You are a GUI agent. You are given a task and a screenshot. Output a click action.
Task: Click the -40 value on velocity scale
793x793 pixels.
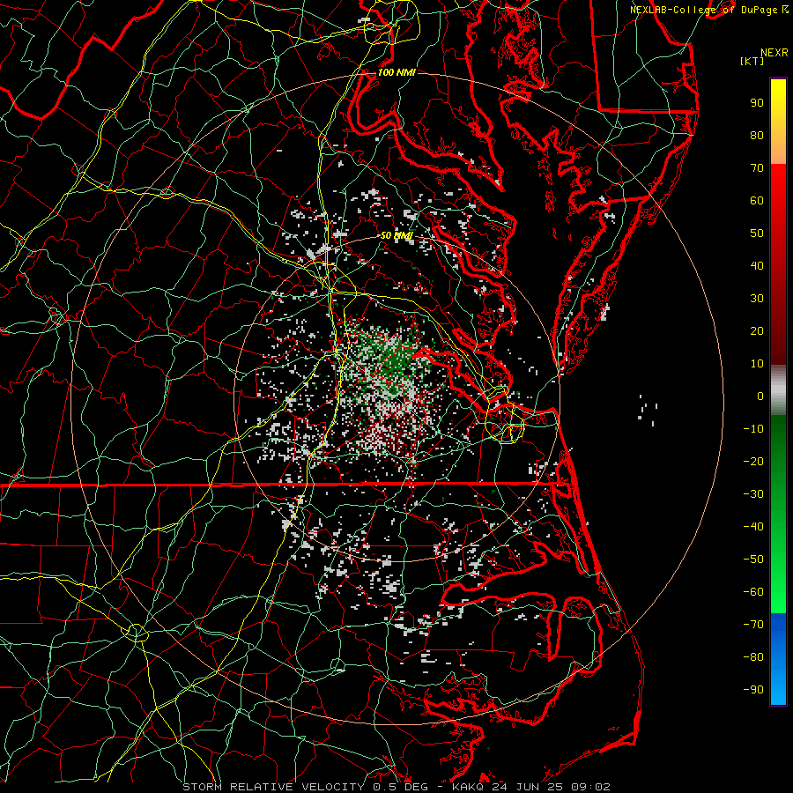[x=753, y=527]
